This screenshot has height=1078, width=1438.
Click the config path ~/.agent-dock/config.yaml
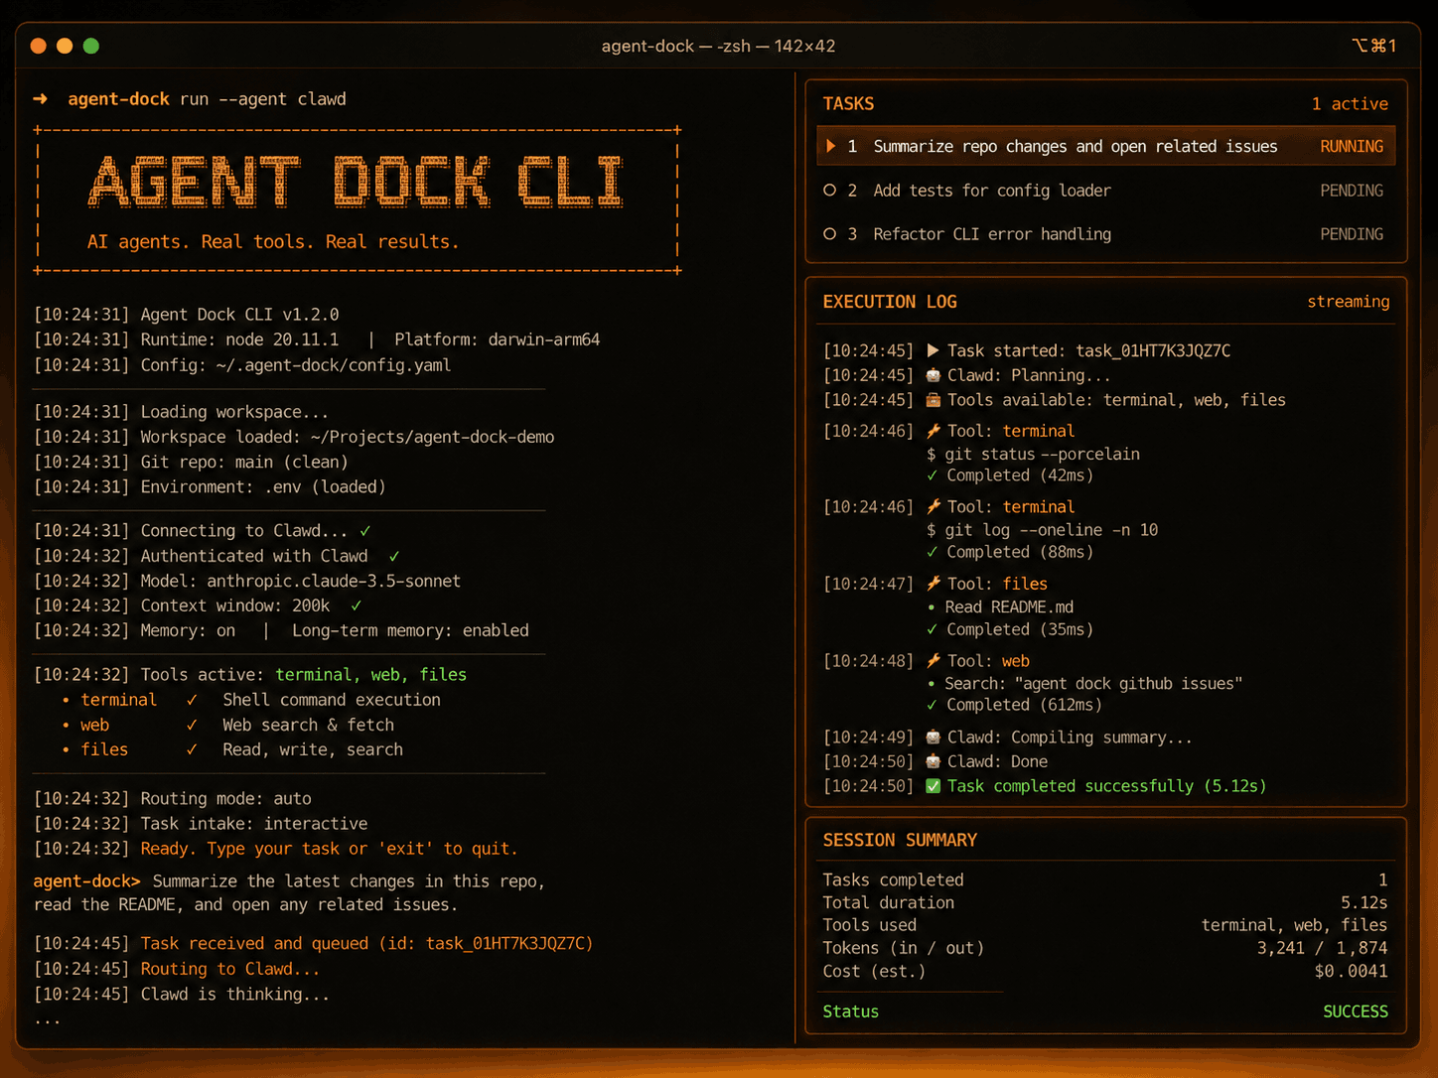click(x=334, y=365)
